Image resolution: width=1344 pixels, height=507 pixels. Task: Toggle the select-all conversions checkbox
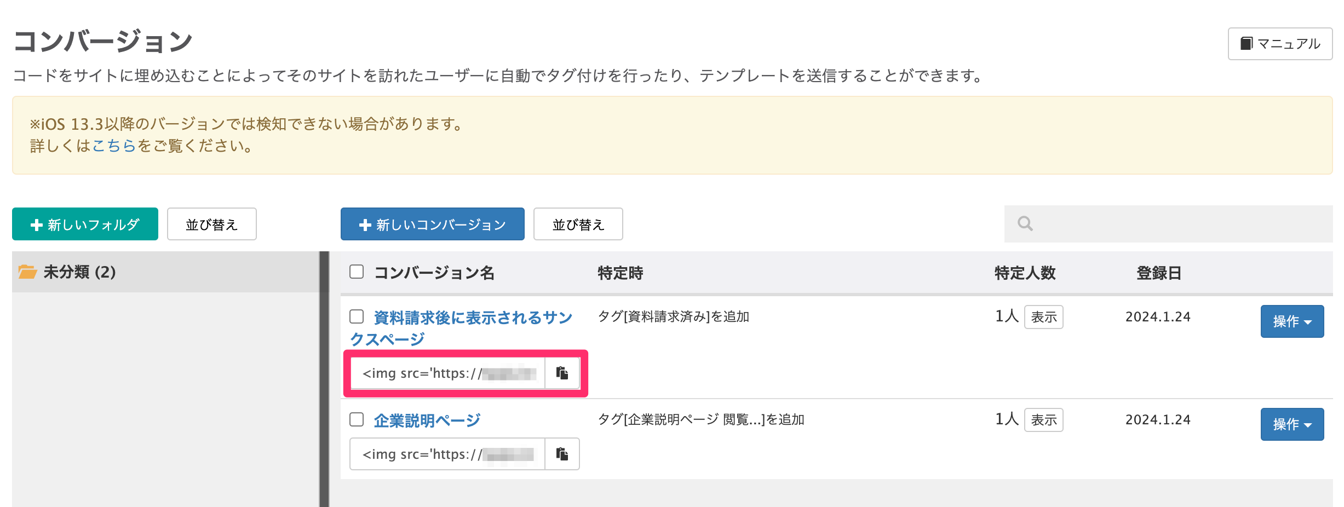[x=357, y=272]
